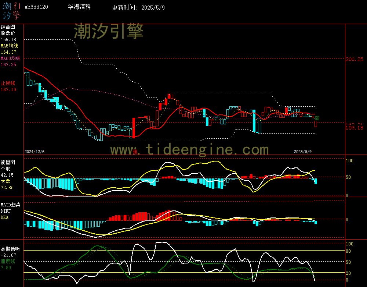Select the 高抛低吸 panel label
Image resolution: width=367 pixels, height=287 pixels.
(x=10, y=249)
